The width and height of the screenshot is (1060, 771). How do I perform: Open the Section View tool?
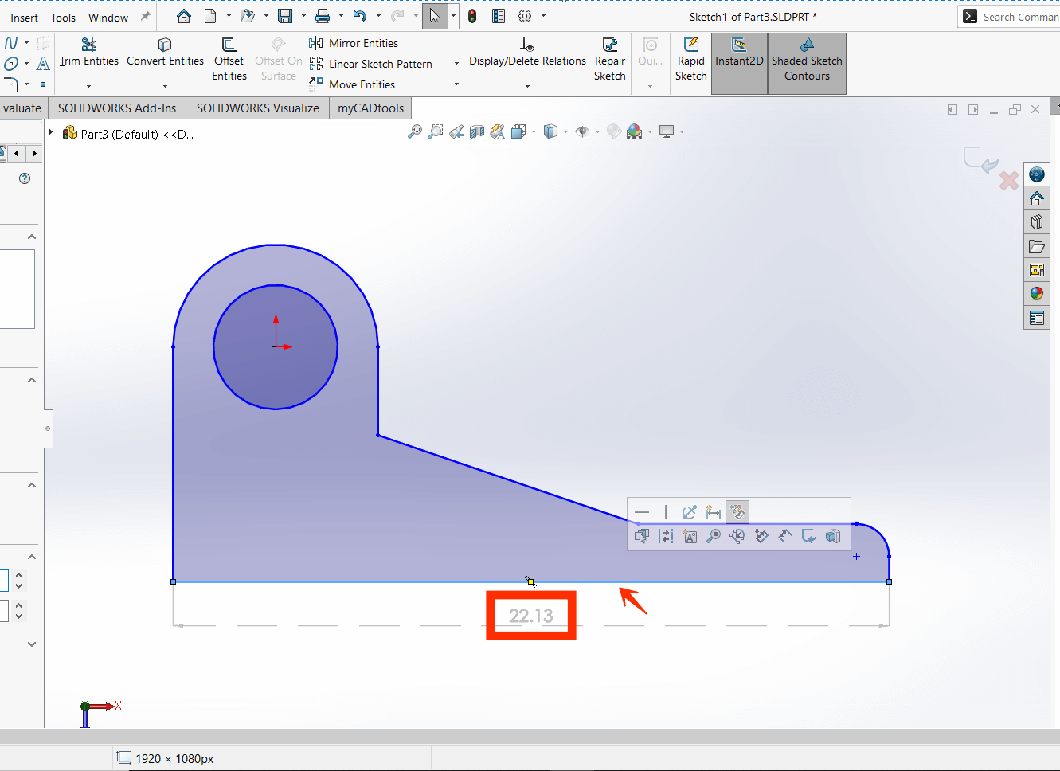pos(477,131)
